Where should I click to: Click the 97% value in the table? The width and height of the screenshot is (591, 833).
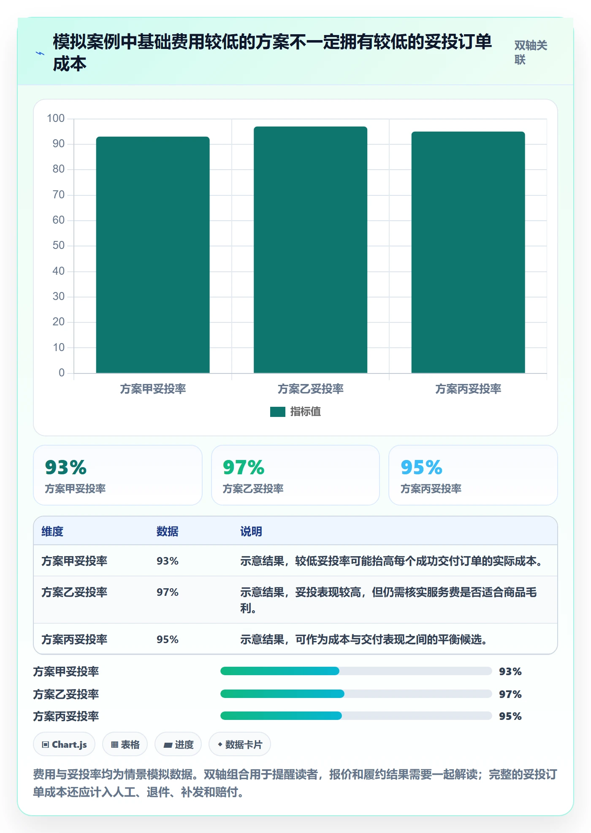click(168, 592)
